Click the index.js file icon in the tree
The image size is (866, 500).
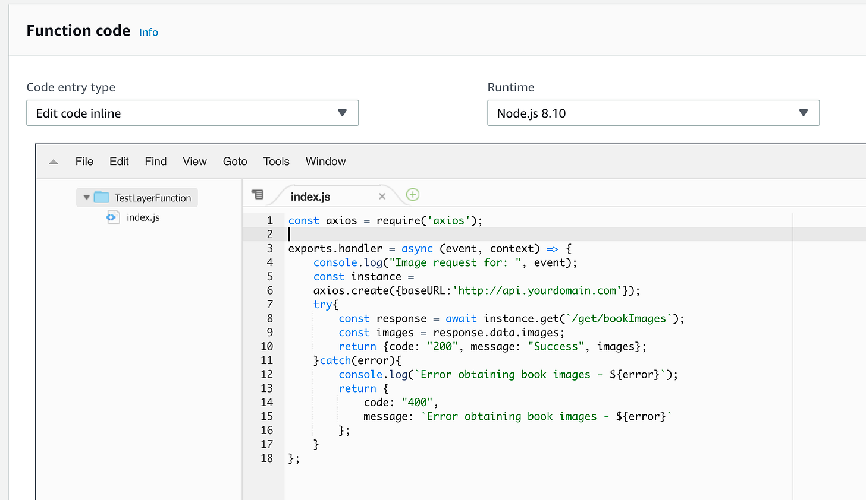pos(112,217)
